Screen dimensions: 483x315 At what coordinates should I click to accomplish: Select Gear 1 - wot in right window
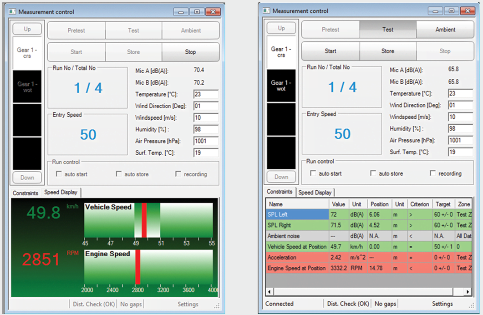pyautogui.click(x=281, y=86)
